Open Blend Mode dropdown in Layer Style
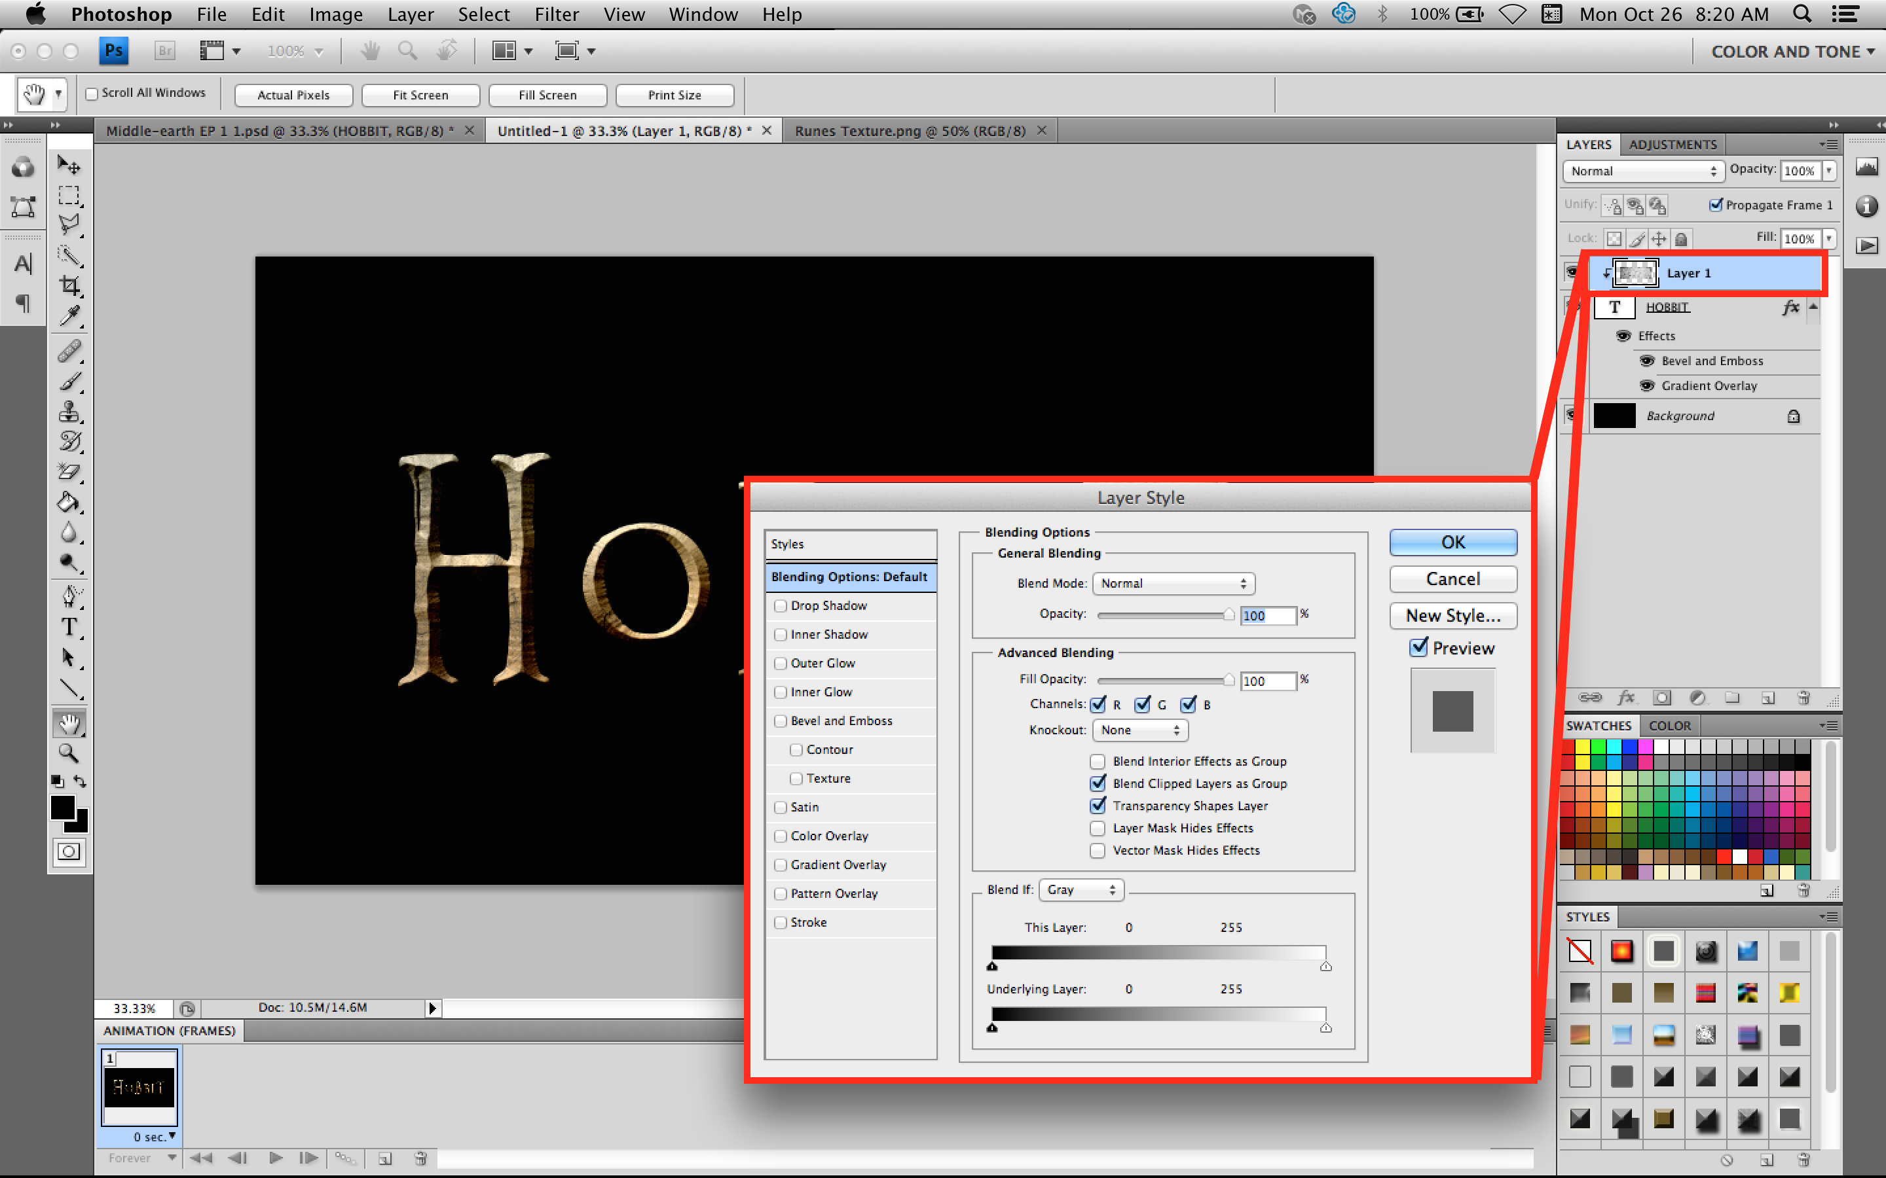The image size is (1886, 1178). point(1173,584)
